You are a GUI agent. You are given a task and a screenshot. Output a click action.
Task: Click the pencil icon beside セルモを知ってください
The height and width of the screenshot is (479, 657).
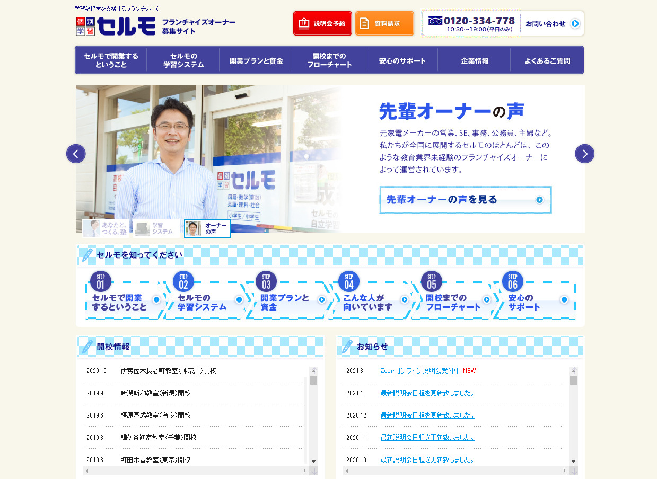[87, 255]
